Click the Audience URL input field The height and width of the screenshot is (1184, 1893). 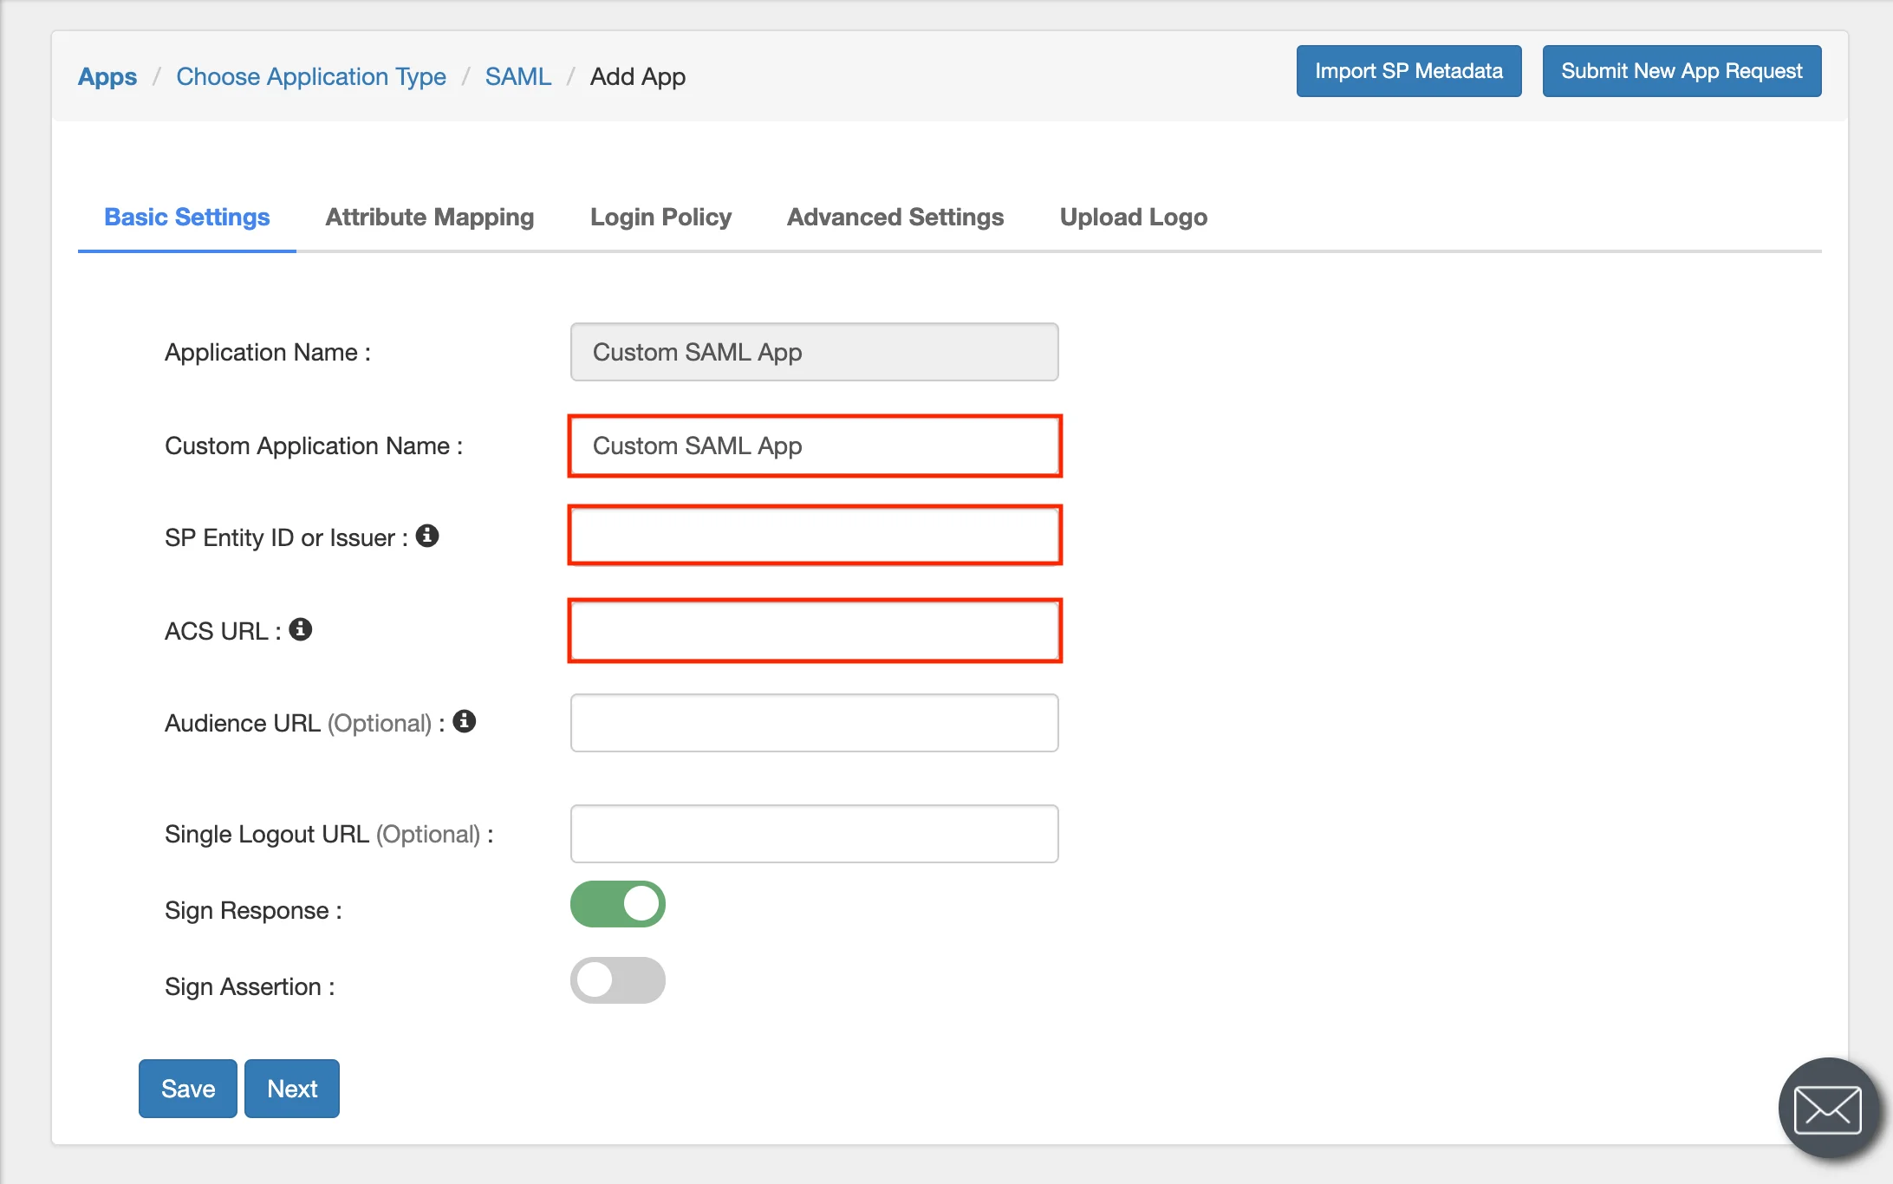point(815,723)
